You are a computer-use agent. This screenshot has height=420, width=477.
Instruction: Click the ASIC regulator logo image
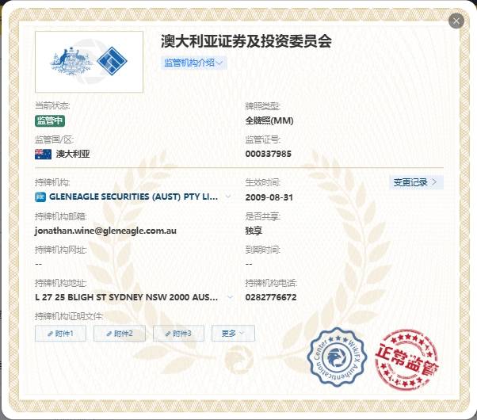(89, 62)
